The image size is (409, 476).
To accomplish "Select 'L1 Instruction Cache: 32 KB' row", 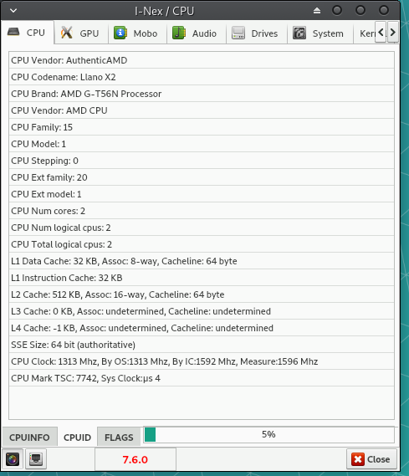I will (202, 278).
